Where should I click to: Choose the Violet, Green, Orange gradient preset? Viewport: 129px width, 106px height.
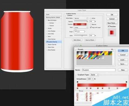coord(110,53)
